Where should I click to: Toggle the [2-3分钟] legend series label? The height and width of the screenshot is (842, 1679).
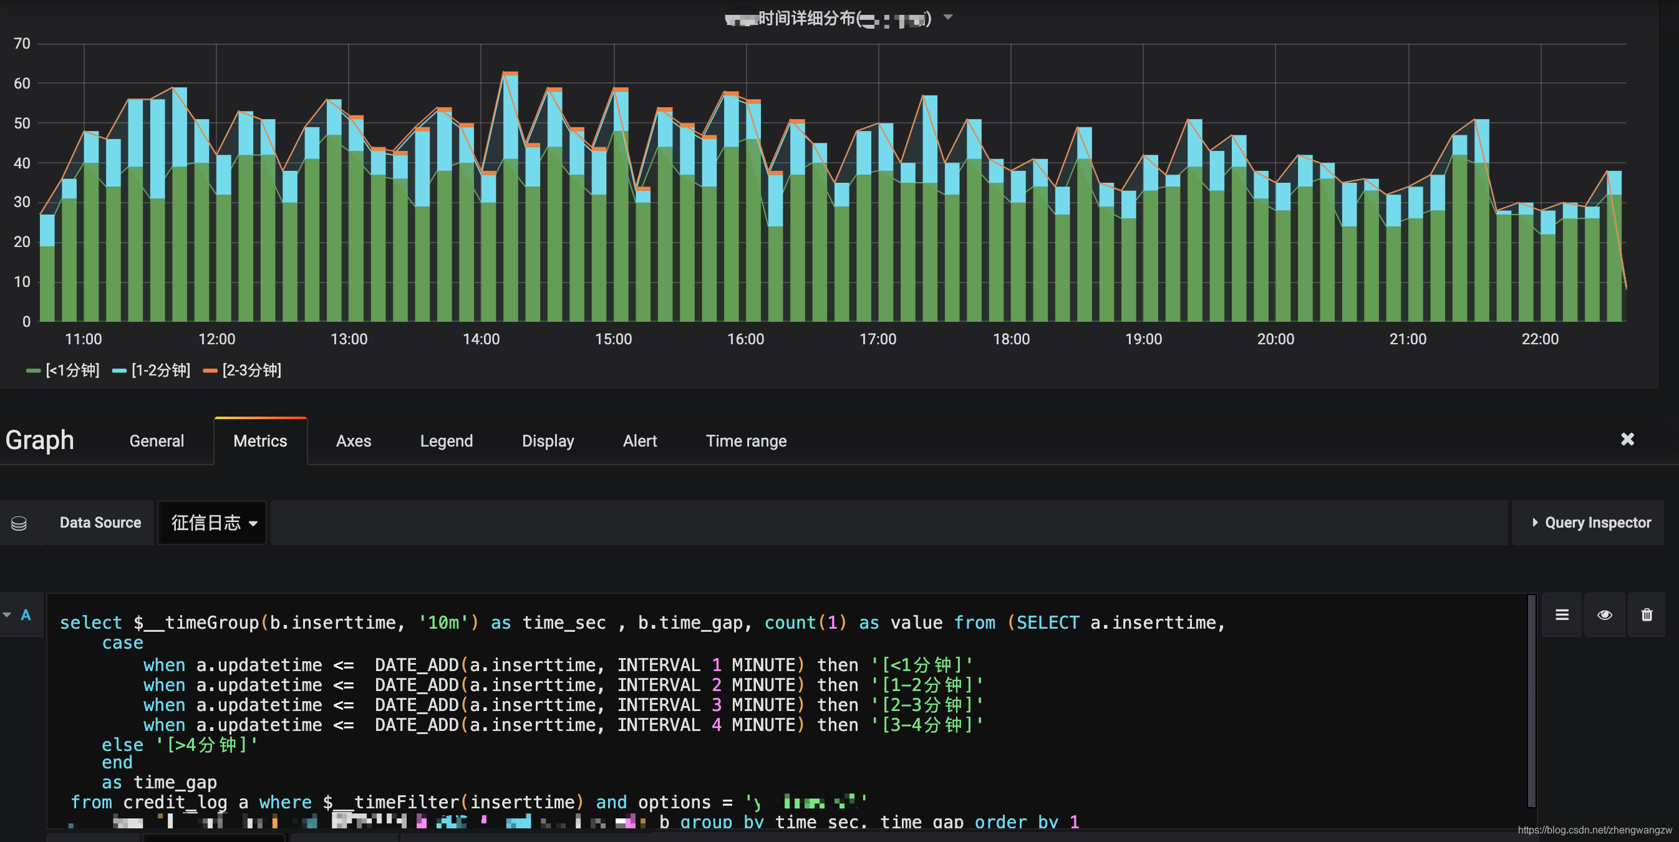pyautogui.click(x=251, y=371)
